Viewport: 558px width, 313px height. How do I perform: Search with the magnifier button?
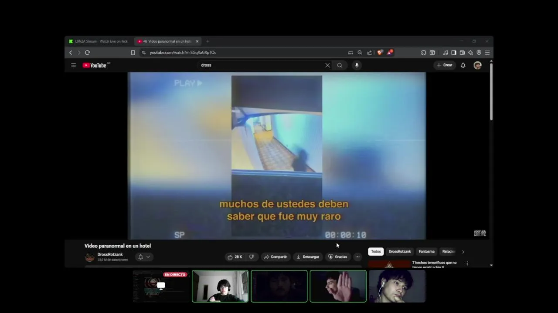[340, 65]
